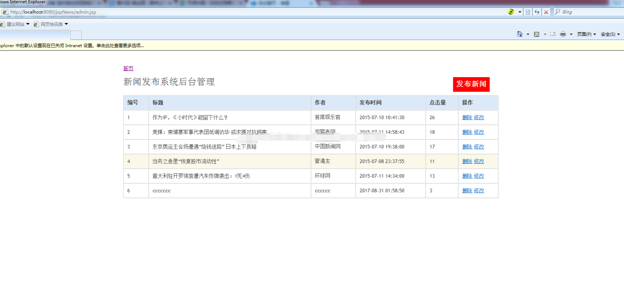The image size is (624, 283).
Task: Click the Home house icon
Action: 520,34
